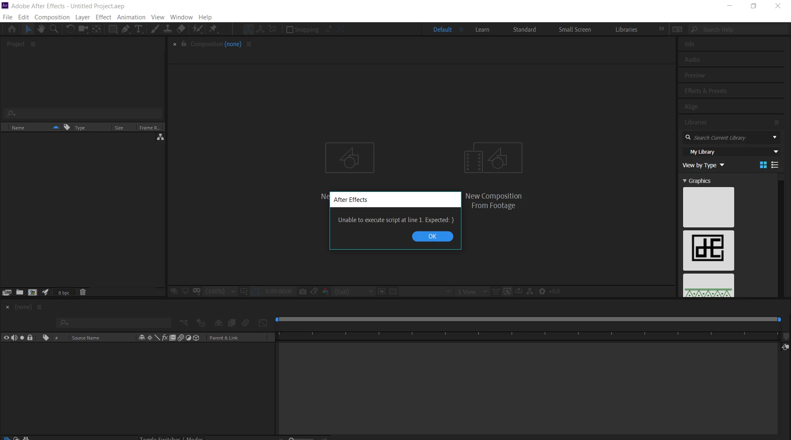791x440 pixels.
Task: Open the File menu
Action: [x=7, y=17]
